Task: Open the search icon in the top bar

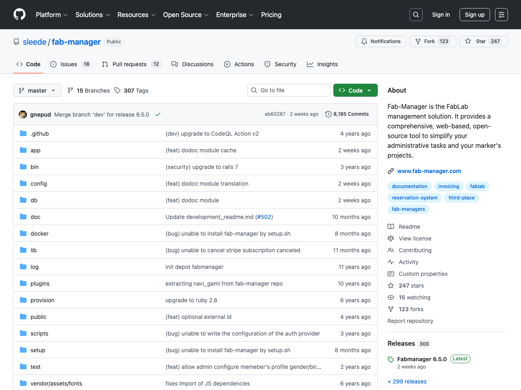Action: coord(416,14)
